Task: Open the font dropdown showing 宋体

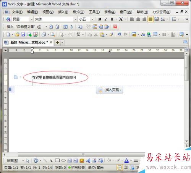Action: coord(76,19)
